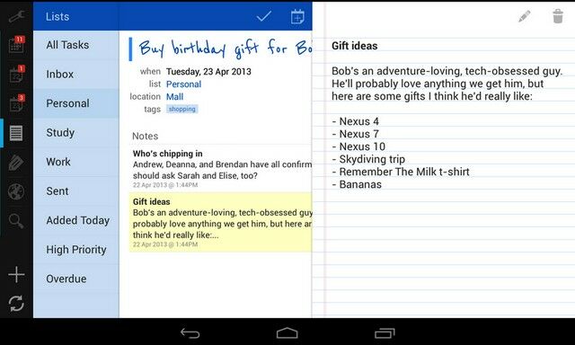This screenshot has width=575, height=345.
Task: Open the Mall location link
Action: click(x=174, y=97)
